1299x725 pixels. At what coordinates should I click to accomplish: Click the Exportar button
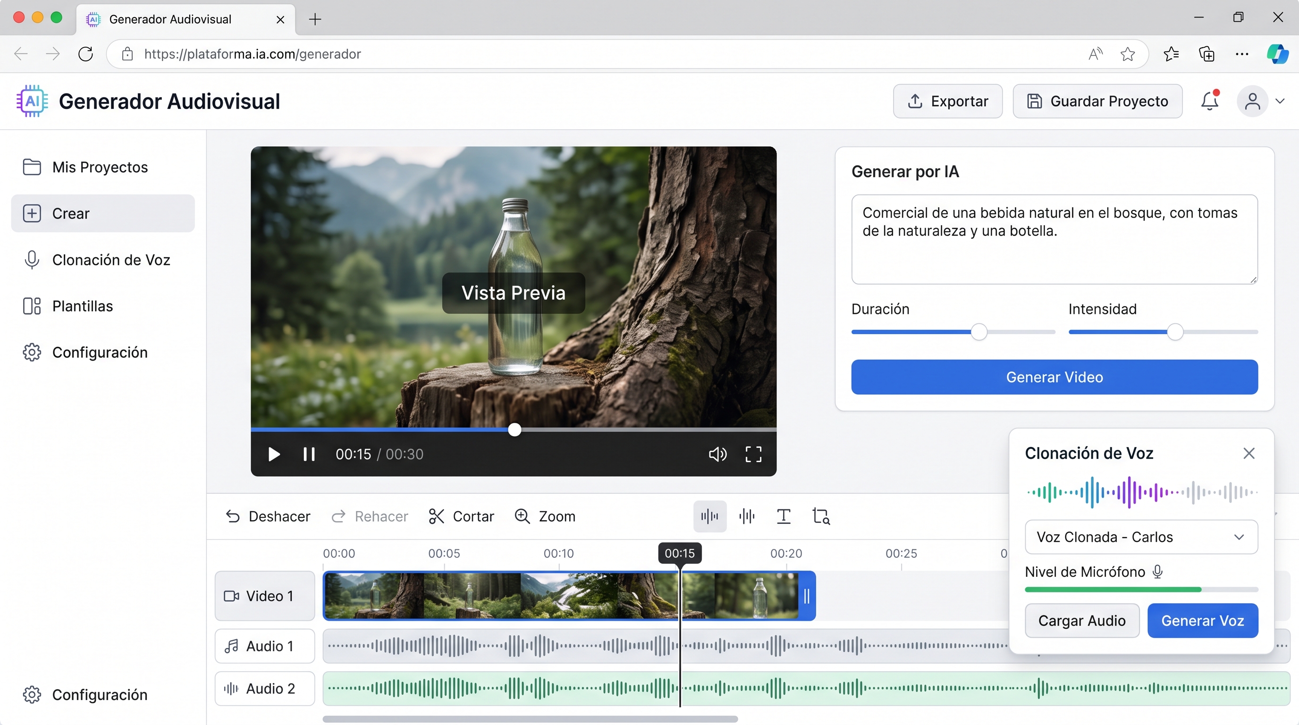point(948,101)
